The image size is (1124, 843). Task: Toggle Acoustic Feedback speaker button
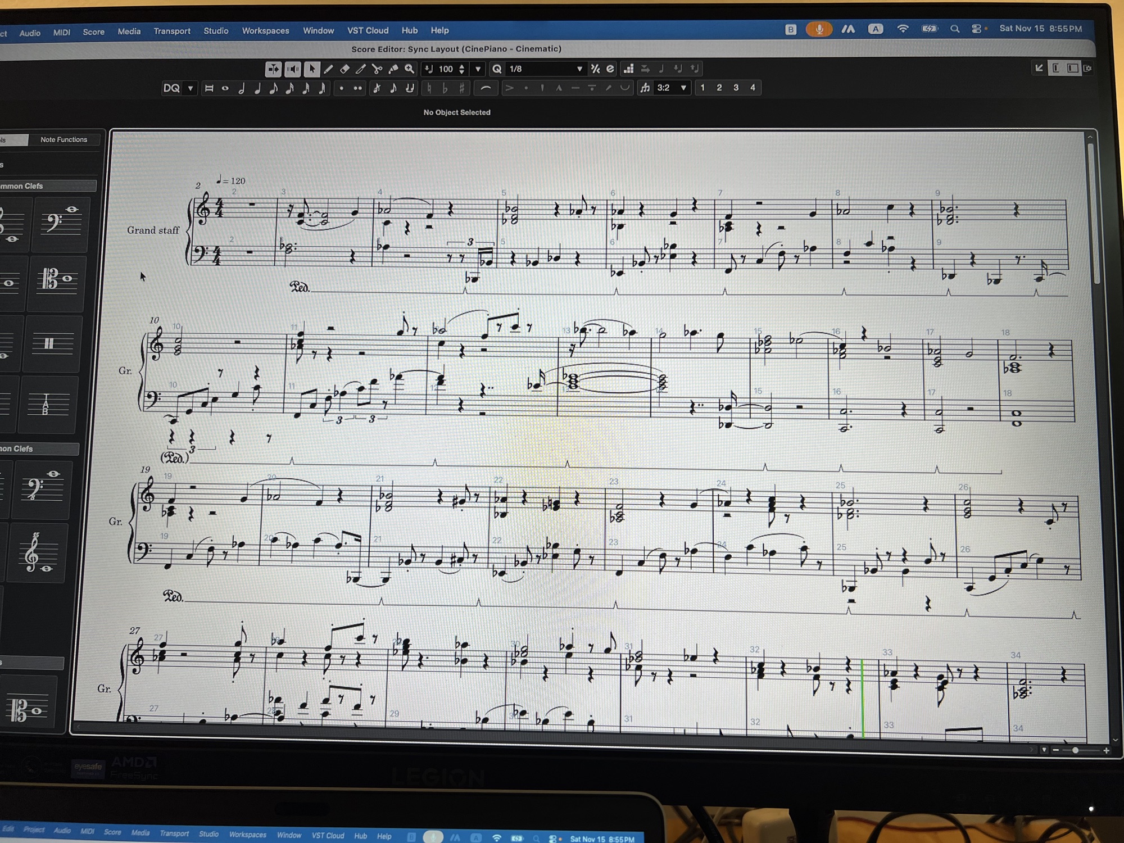(293, 69)
